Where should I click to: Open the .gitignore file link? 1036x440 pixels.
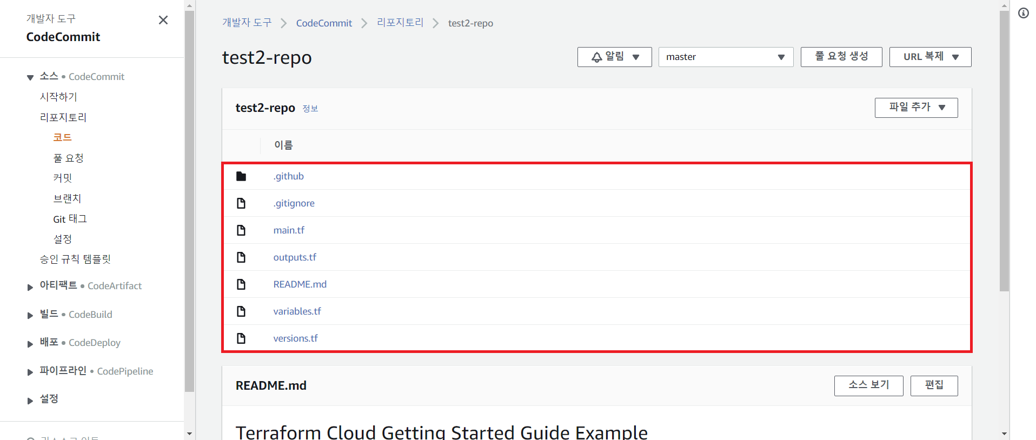294,203
